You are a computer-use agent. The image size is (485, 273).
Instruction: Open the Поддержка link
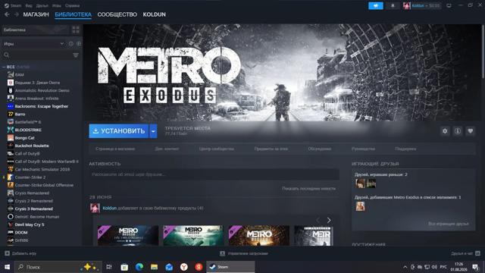point(405,149)
